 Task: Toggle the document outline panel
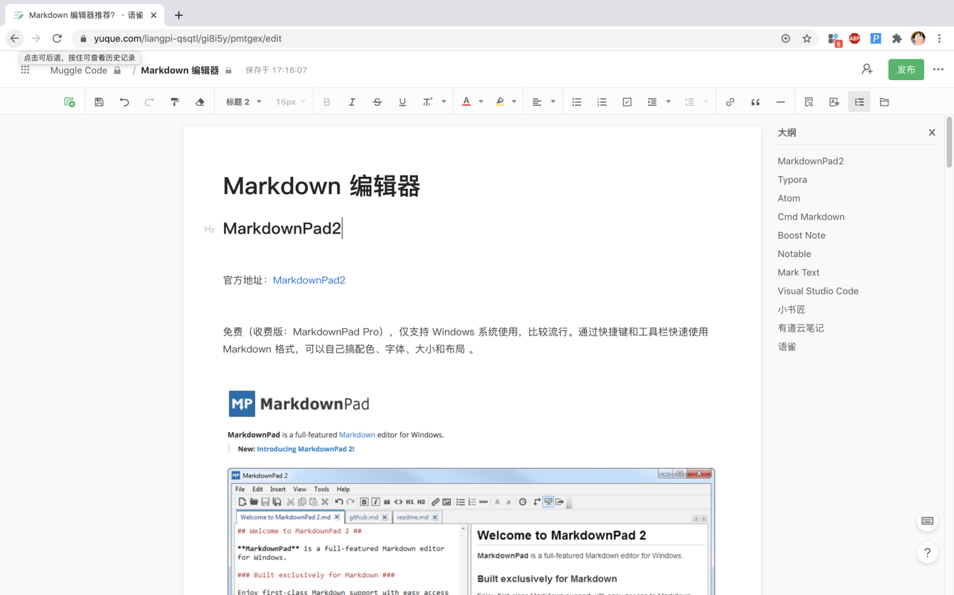click(859, 101)
